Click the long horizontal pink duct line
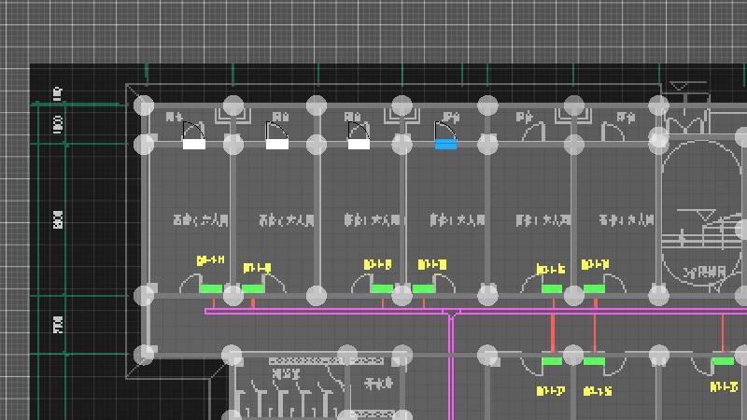Screen dimensions: 747x420 pyautogui.click(x=327, y=311)
